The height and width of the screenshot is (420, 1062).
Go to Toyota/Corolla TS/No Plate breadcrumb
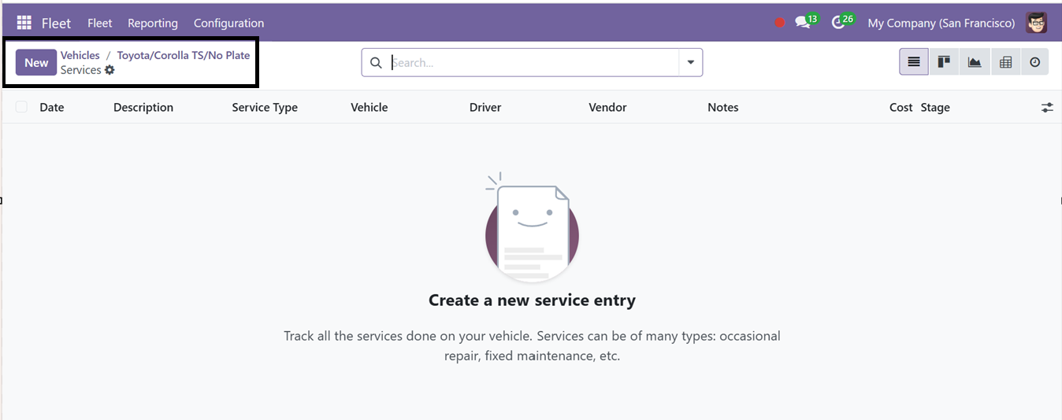pos(184,55)
